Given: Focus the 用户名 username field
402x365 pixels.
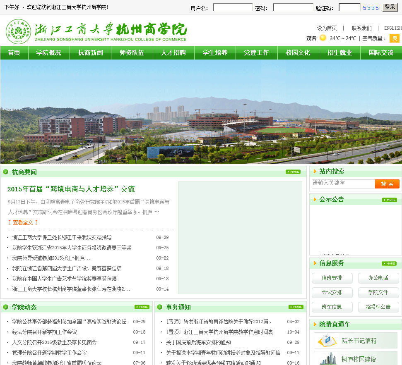Looking at the screenshot, I should point(233,7).
